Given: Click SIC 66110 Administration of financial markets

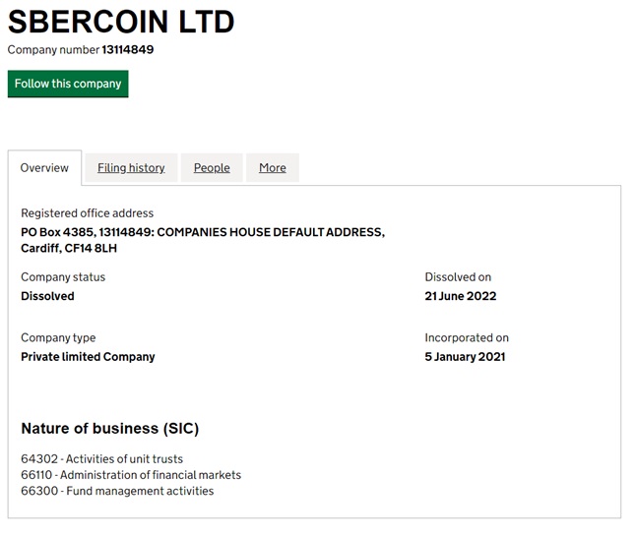Looking at the screenshot, I should (131, 475).
